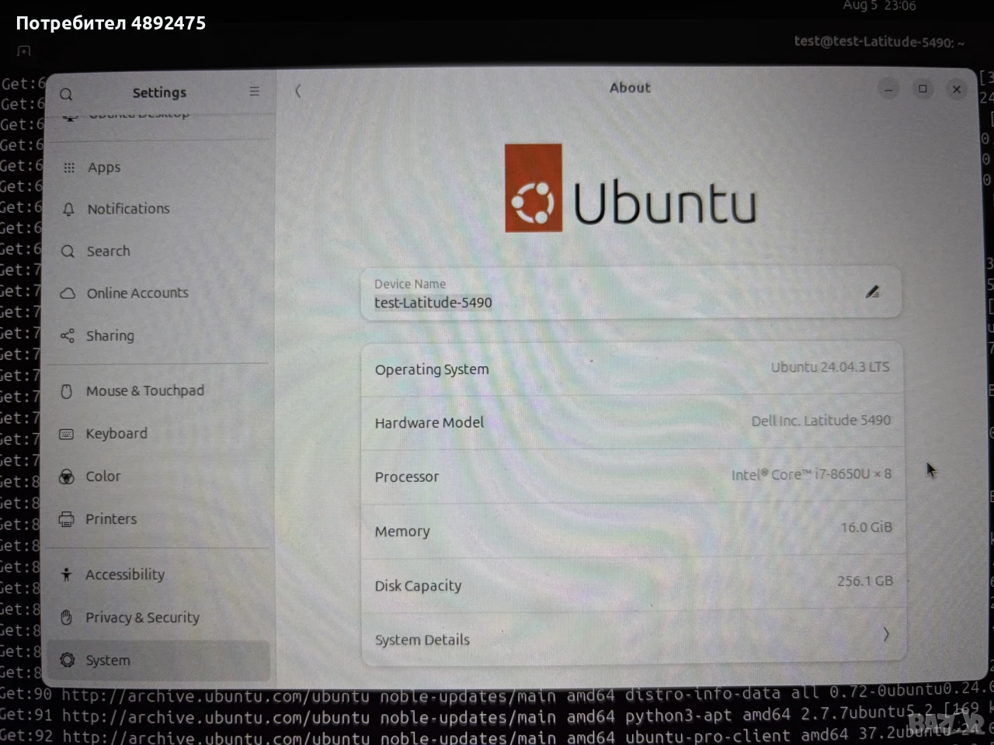Click the Get:92 ubuntu-pro-client terminal line
This screenshot has height=745, width=994.
pos(497,735)
